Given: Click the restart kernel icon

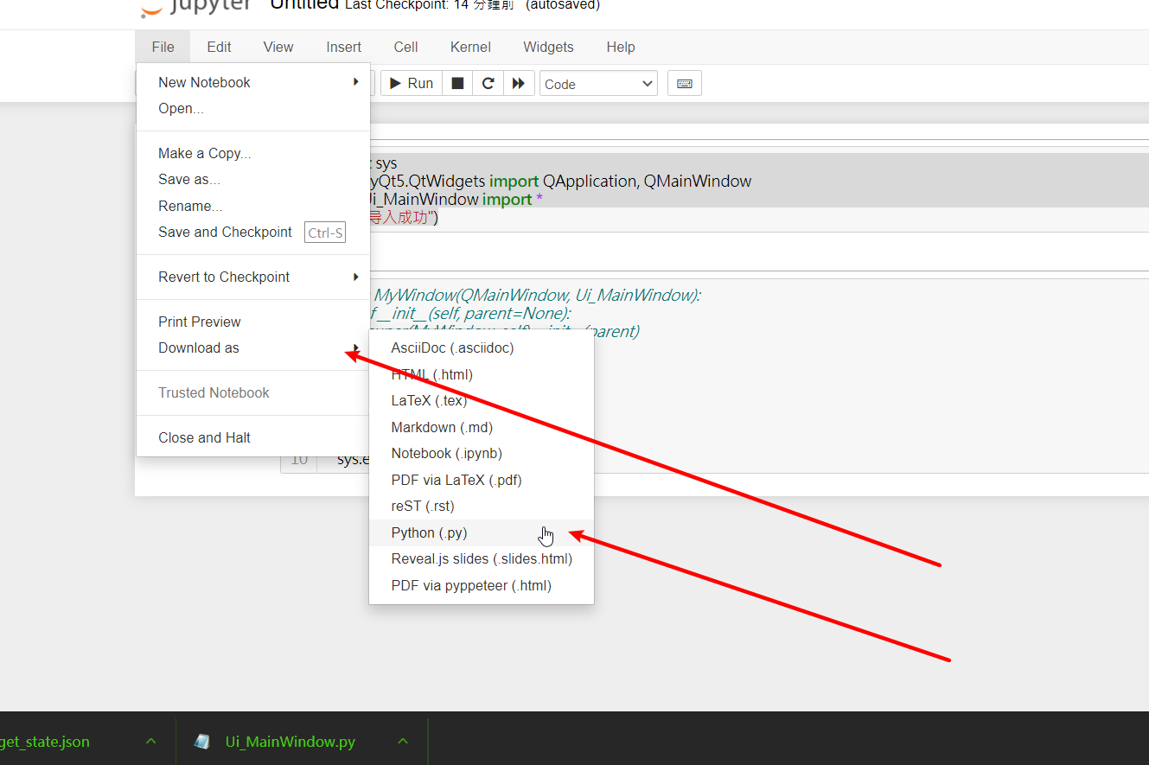Looking at the screenshot, I should pyautogui.click(x=488, y=83).
